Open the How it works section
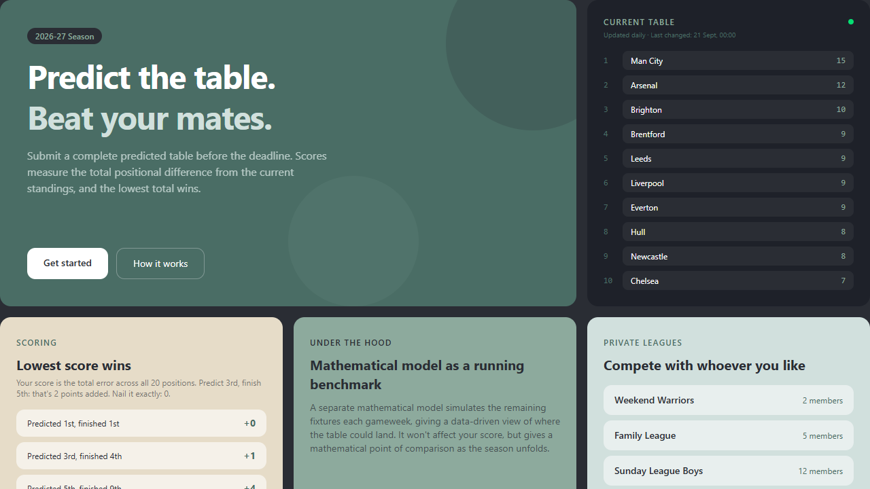The image size is (870, 489). (160, 264)
